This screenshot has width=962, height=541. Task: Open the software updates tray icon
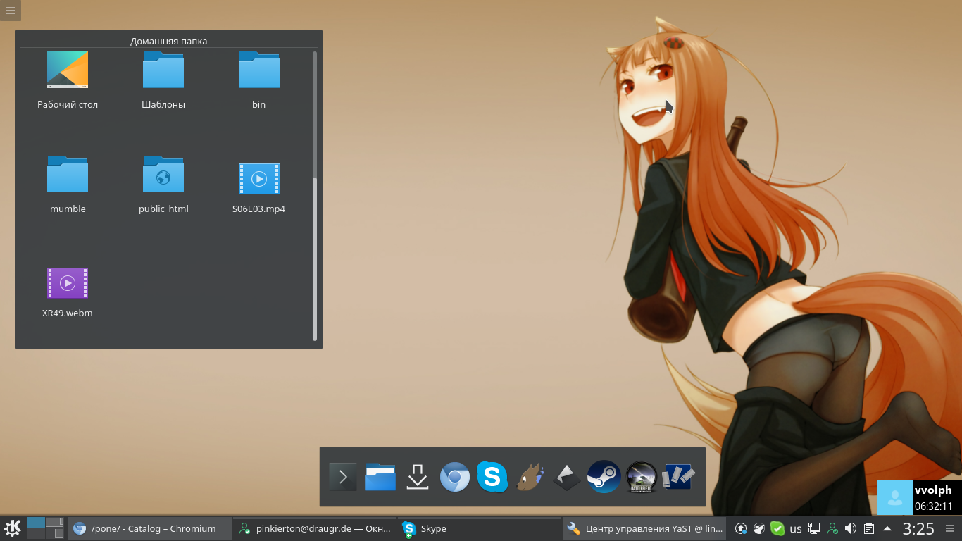(x=741, y=528)
